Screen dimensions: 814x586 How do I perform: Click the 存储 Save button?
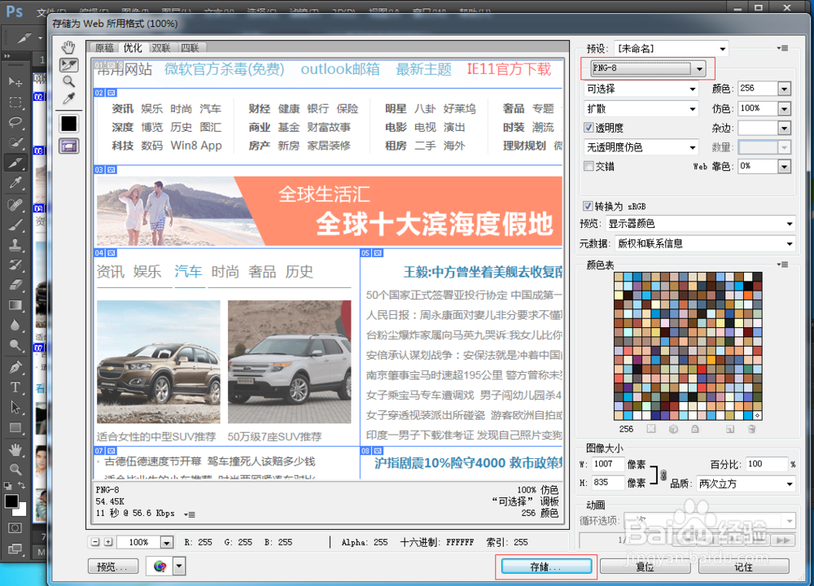tap(545, 565)
